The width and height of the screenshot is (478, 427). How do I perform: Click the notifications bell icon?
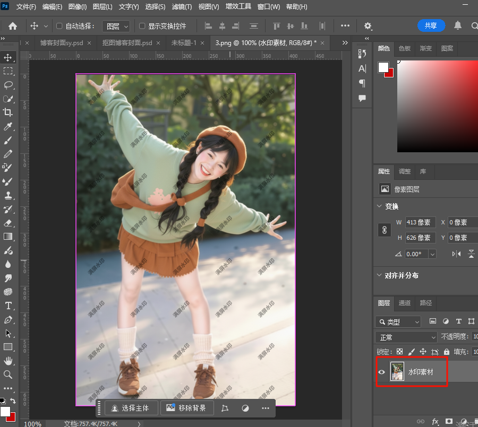click(x=457, y=25)
